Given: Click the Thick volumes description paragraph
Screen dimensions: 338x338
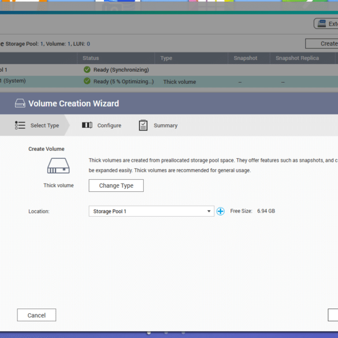Looking at the screenshot, I should 213,165.
